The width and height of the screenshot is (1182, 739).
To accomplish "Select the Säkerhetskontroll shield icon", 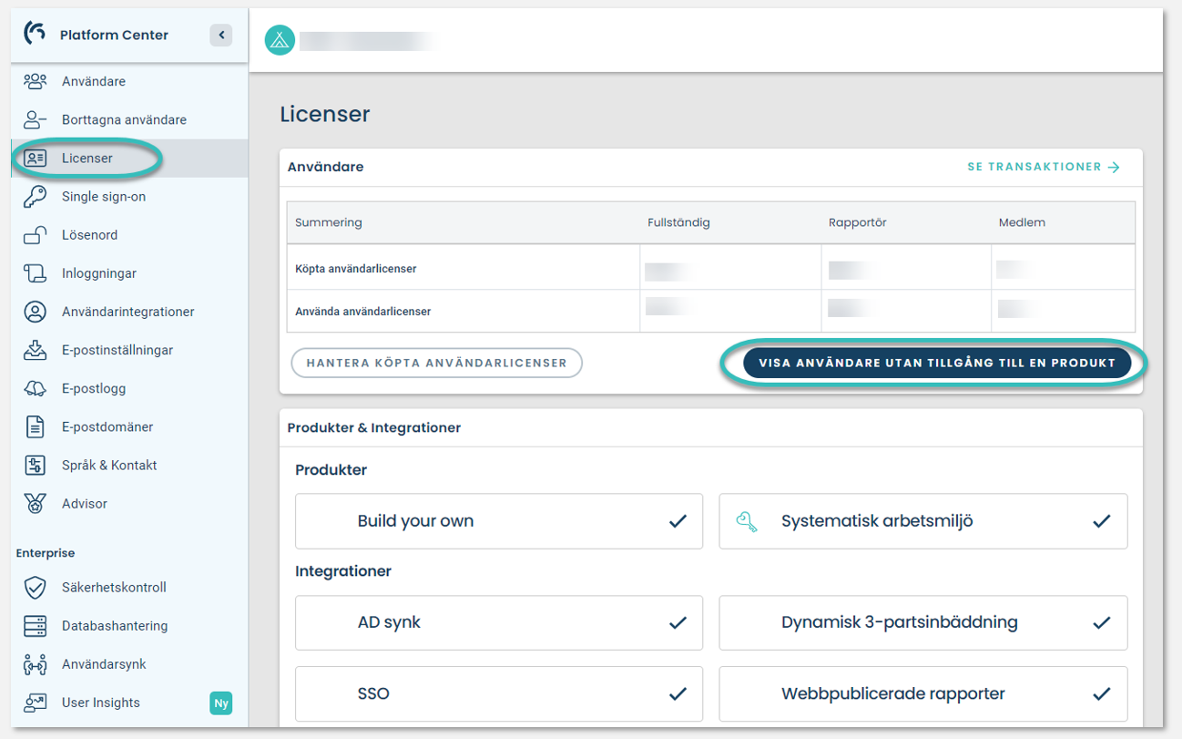I will coord(35,588).
